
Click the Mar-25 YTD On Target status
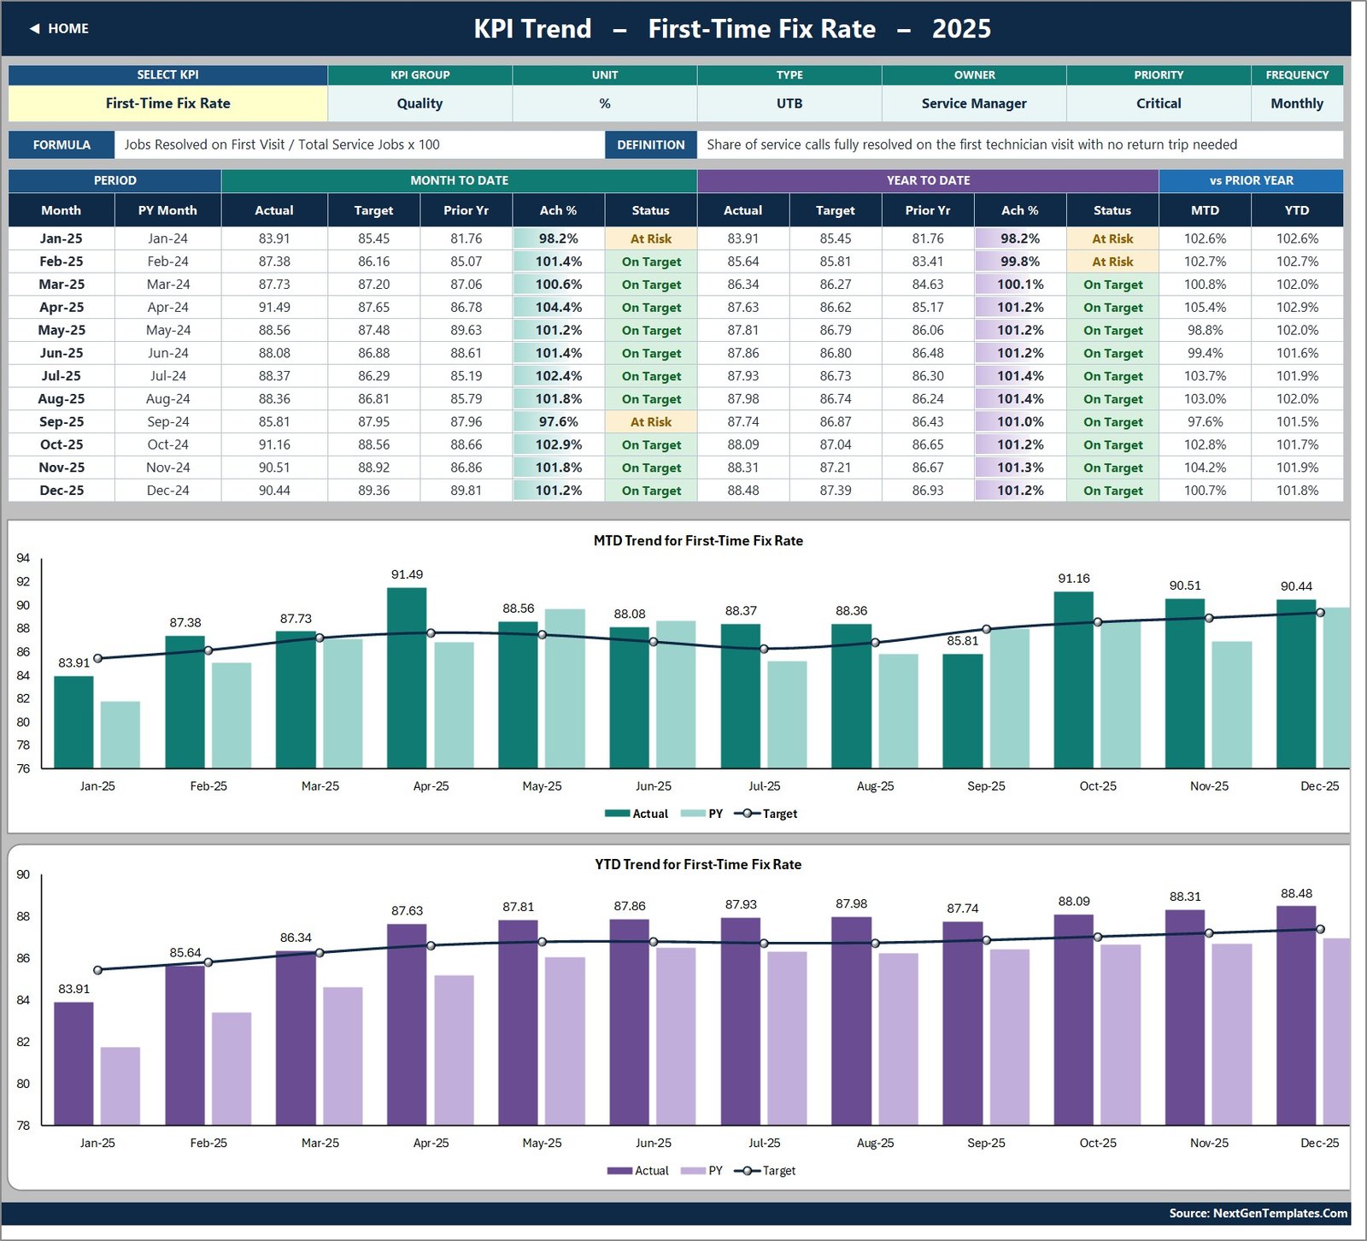point(1112,285)
